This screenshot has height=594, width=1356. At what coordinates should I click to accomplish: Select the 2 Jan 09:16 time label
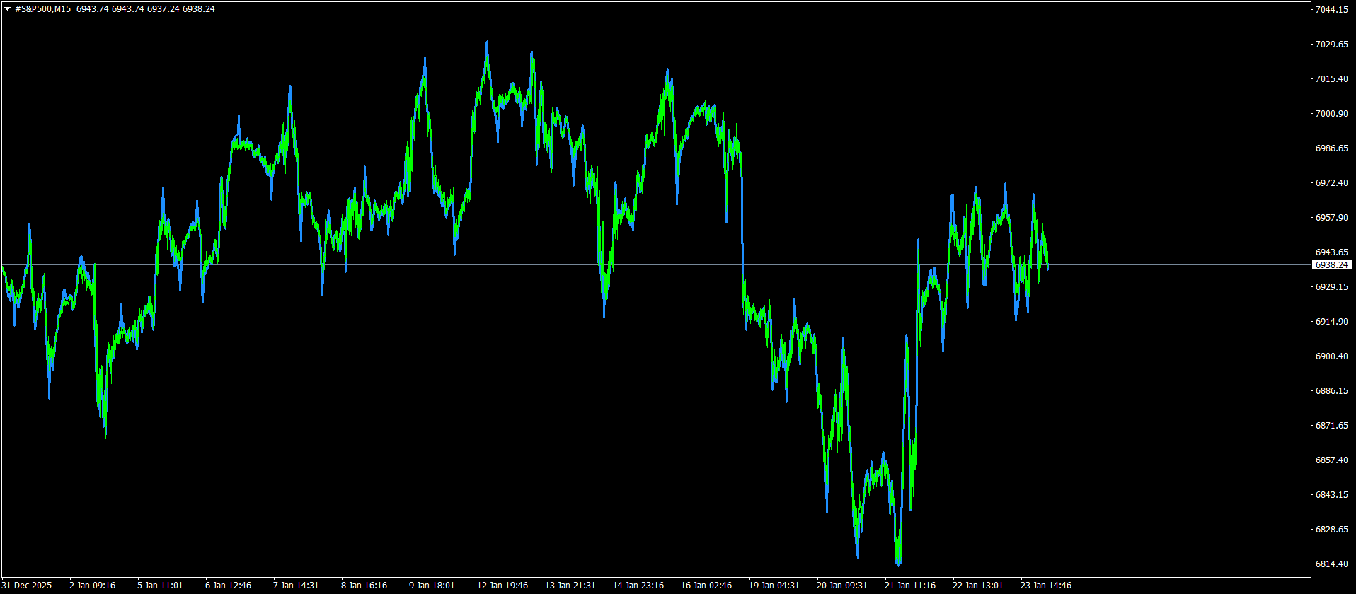(93, 586)
